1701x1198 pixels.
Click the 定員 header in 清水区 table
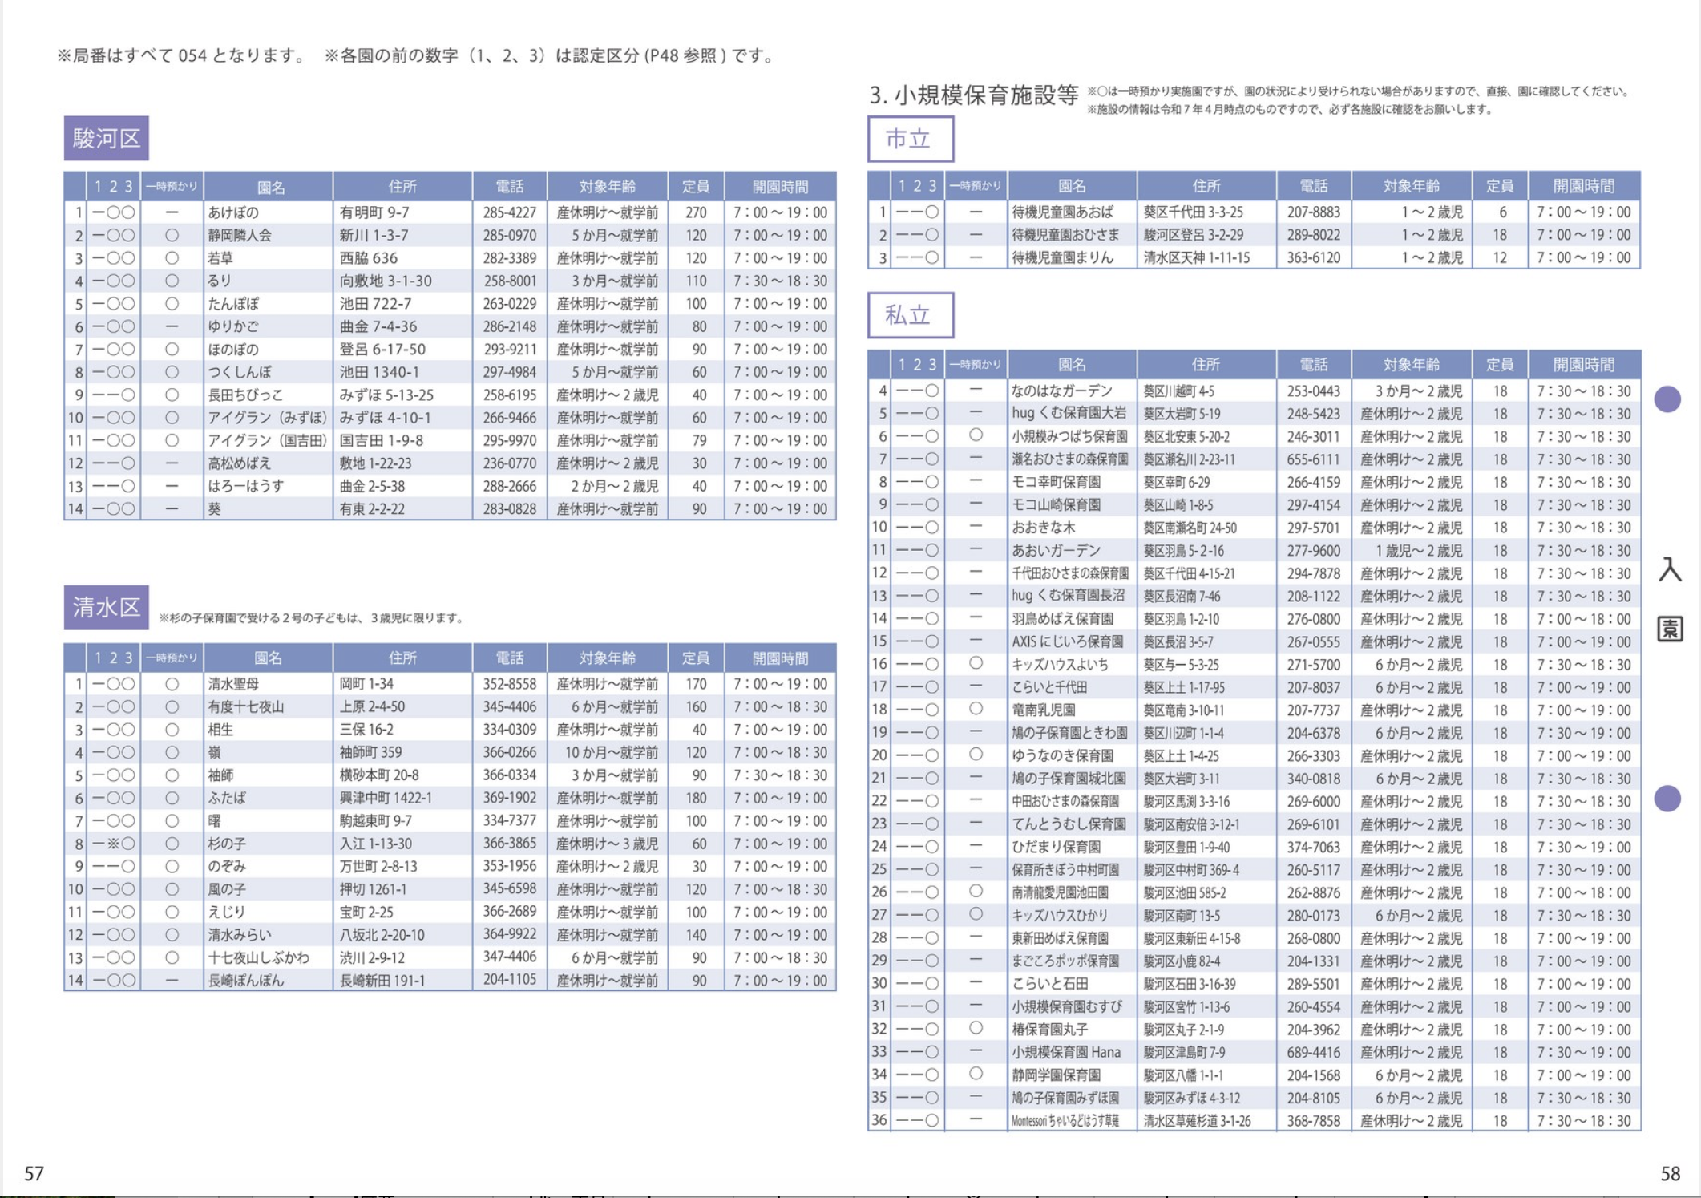tap(696, 658)
